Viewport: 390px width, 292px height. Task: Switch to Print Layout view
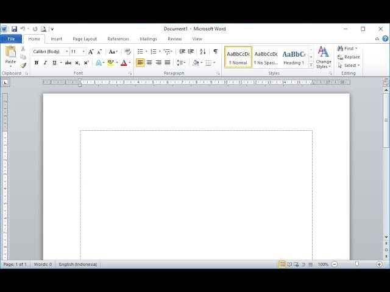coord(282,265)
